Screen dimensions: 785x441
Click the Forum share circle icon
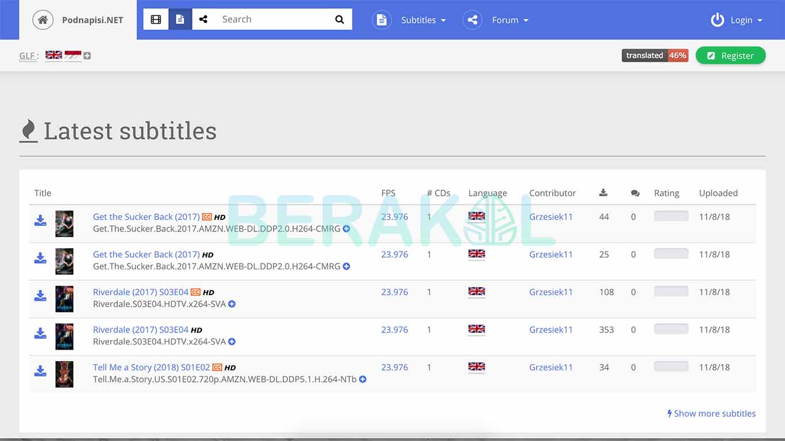coord(472,20)
